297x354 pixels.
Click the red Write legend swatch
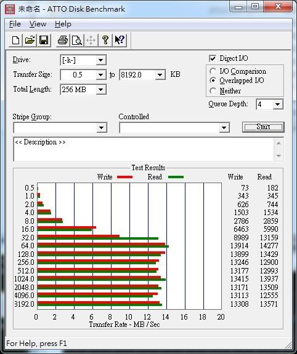tap(124, 177)
